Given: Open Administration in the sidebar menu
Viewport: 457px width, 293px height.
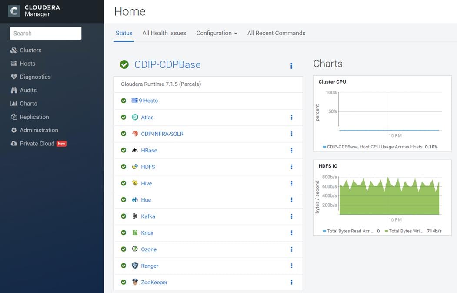Looking at the screenshot, I should point(39,130).
